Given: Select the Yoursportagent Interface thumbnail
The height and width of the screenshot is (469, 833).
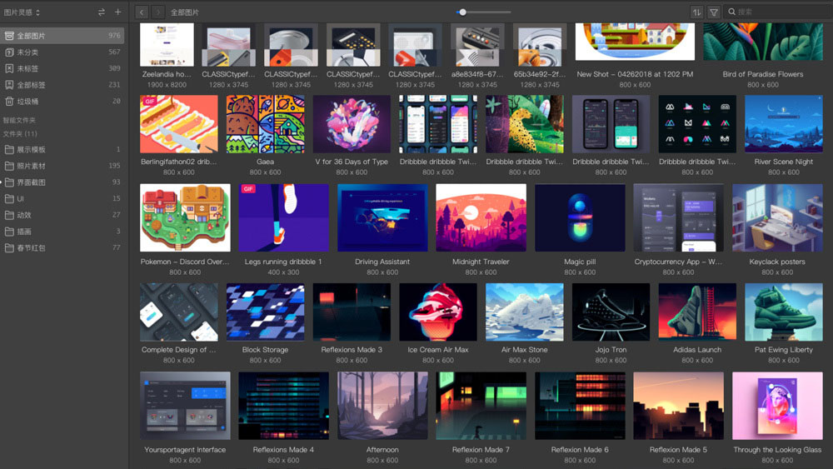Looking at the screenshot, I should click(185, 406).
